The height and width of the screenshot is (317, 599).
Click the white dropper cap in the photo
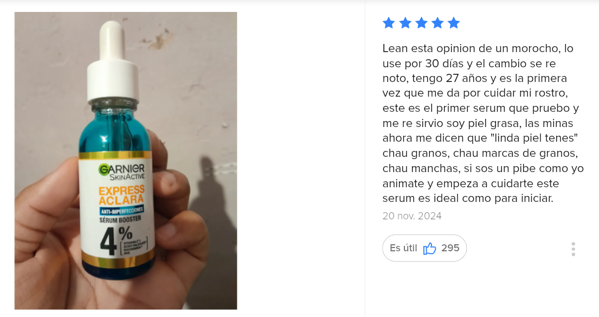pos(113,61)
